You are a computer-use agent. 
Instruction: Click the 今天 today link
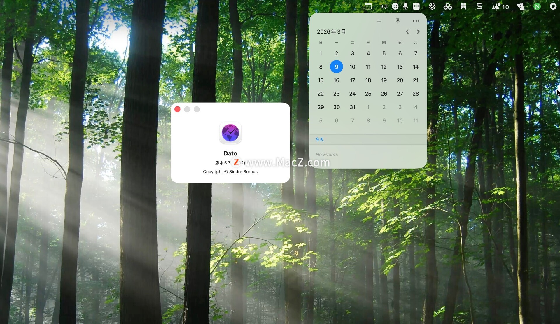point(319,140)
